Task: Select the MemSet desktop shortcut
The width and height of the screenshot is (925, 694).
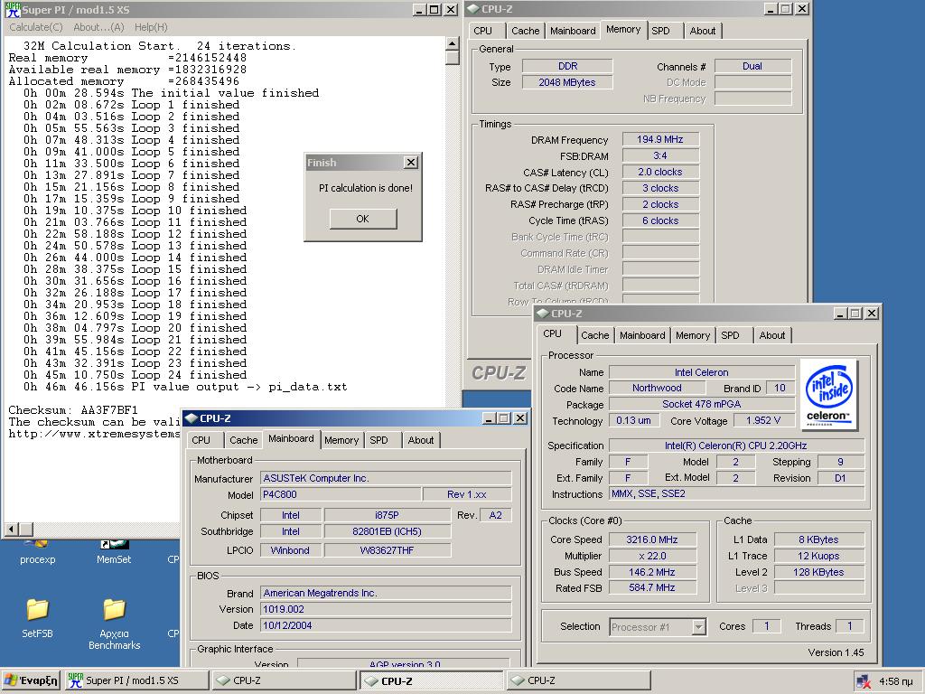Action: click(x=114, y=553)
